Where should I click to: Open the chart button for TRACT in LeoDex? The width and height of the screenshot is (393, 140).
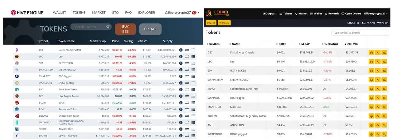pyautogui.click(x=378, y=89)
